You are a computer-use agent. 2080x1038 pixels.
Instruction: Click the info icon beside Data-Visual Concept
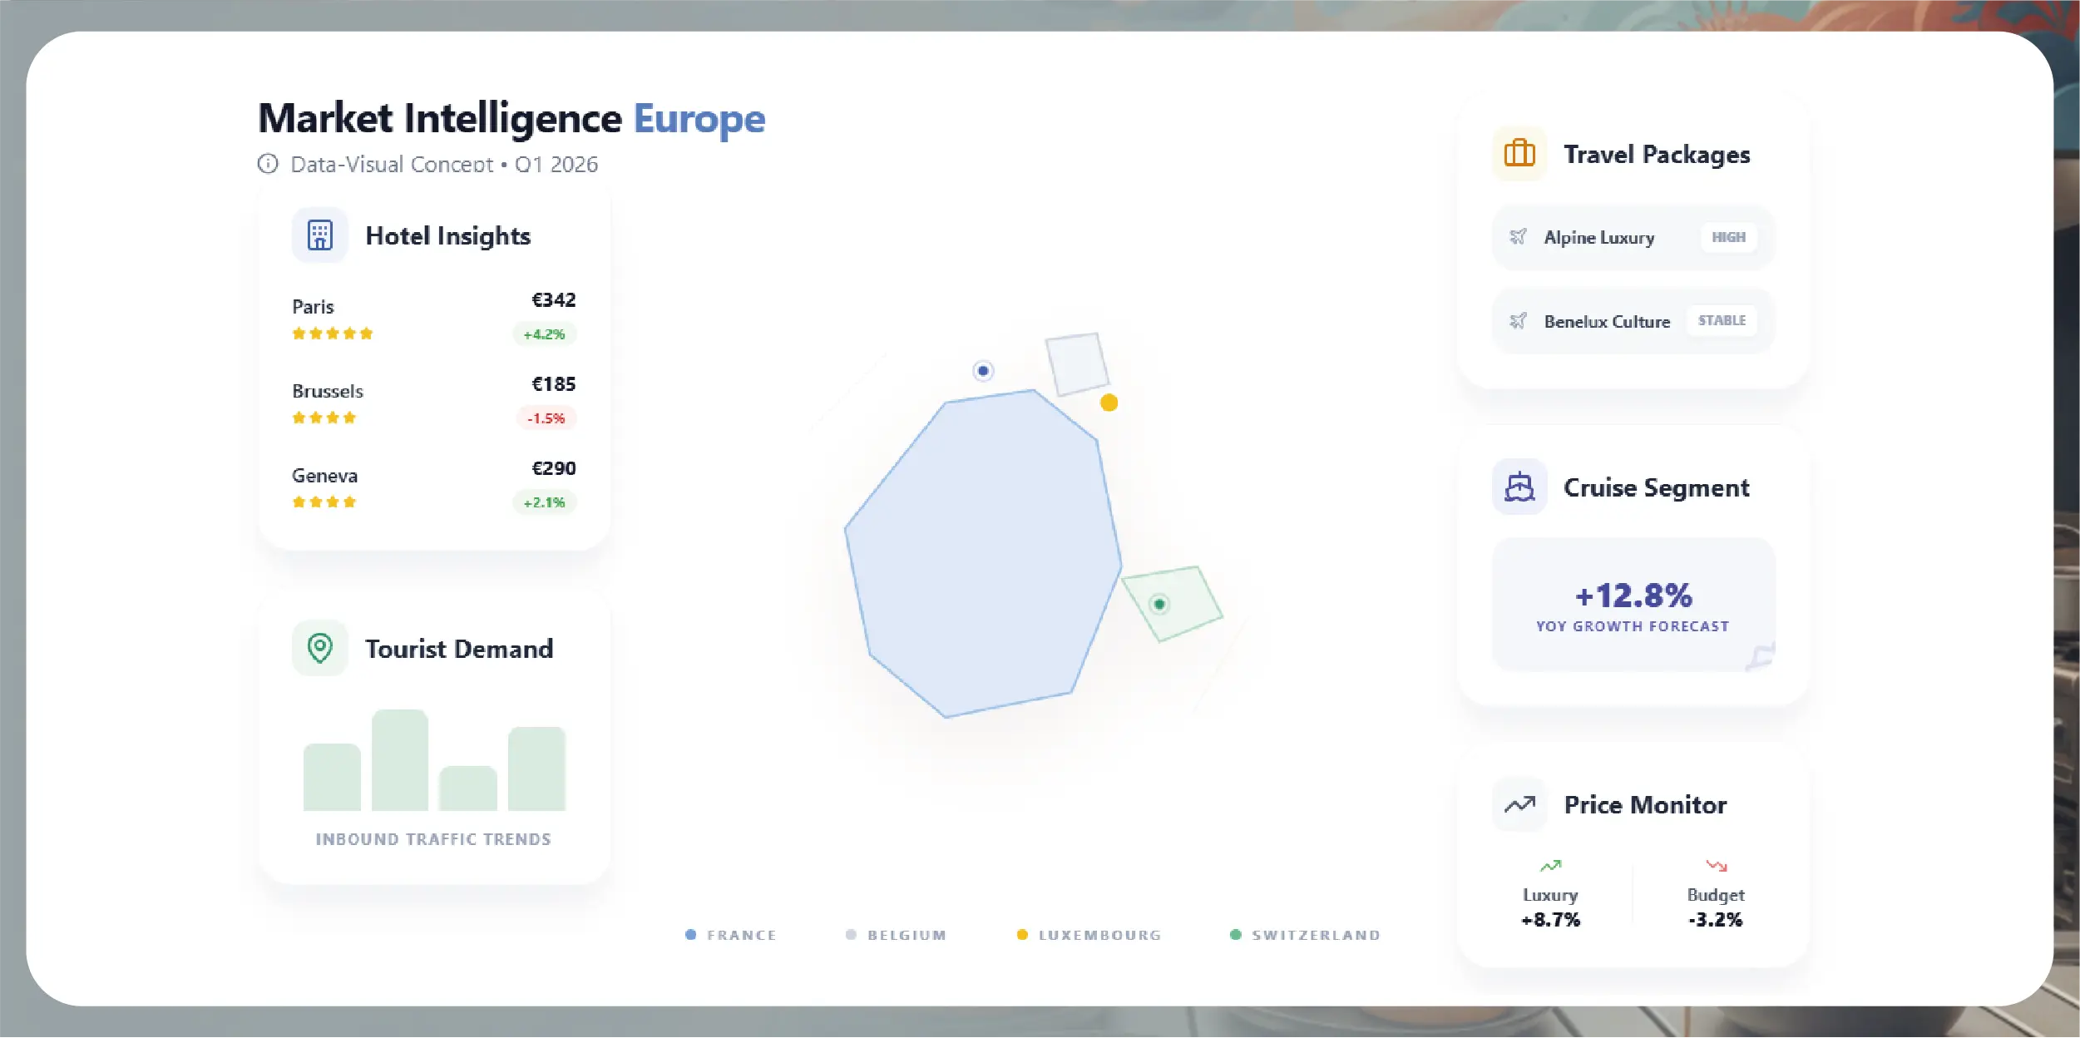(268, 164)
